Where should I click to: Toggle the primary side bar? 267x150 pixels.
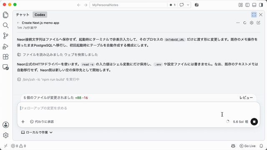coord(247,5)
